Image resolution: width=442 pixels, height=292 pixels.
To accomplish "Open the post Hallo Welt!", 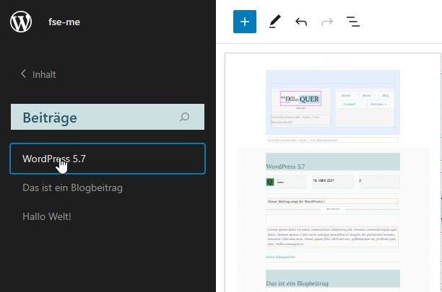I will click(47, 216).
